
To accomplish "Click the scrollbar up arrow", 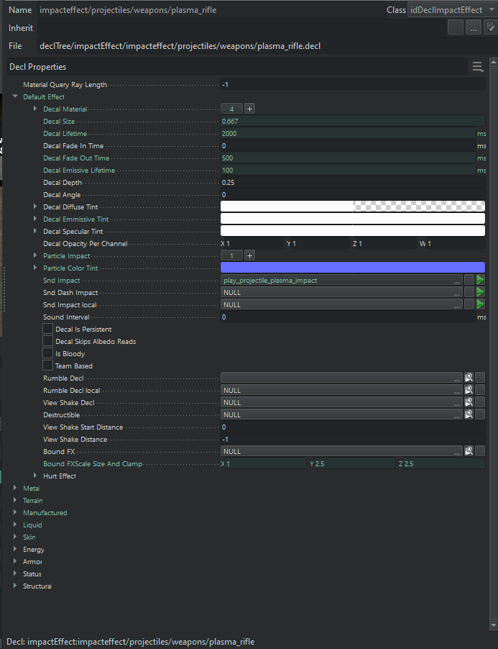I will pos(493,63).
